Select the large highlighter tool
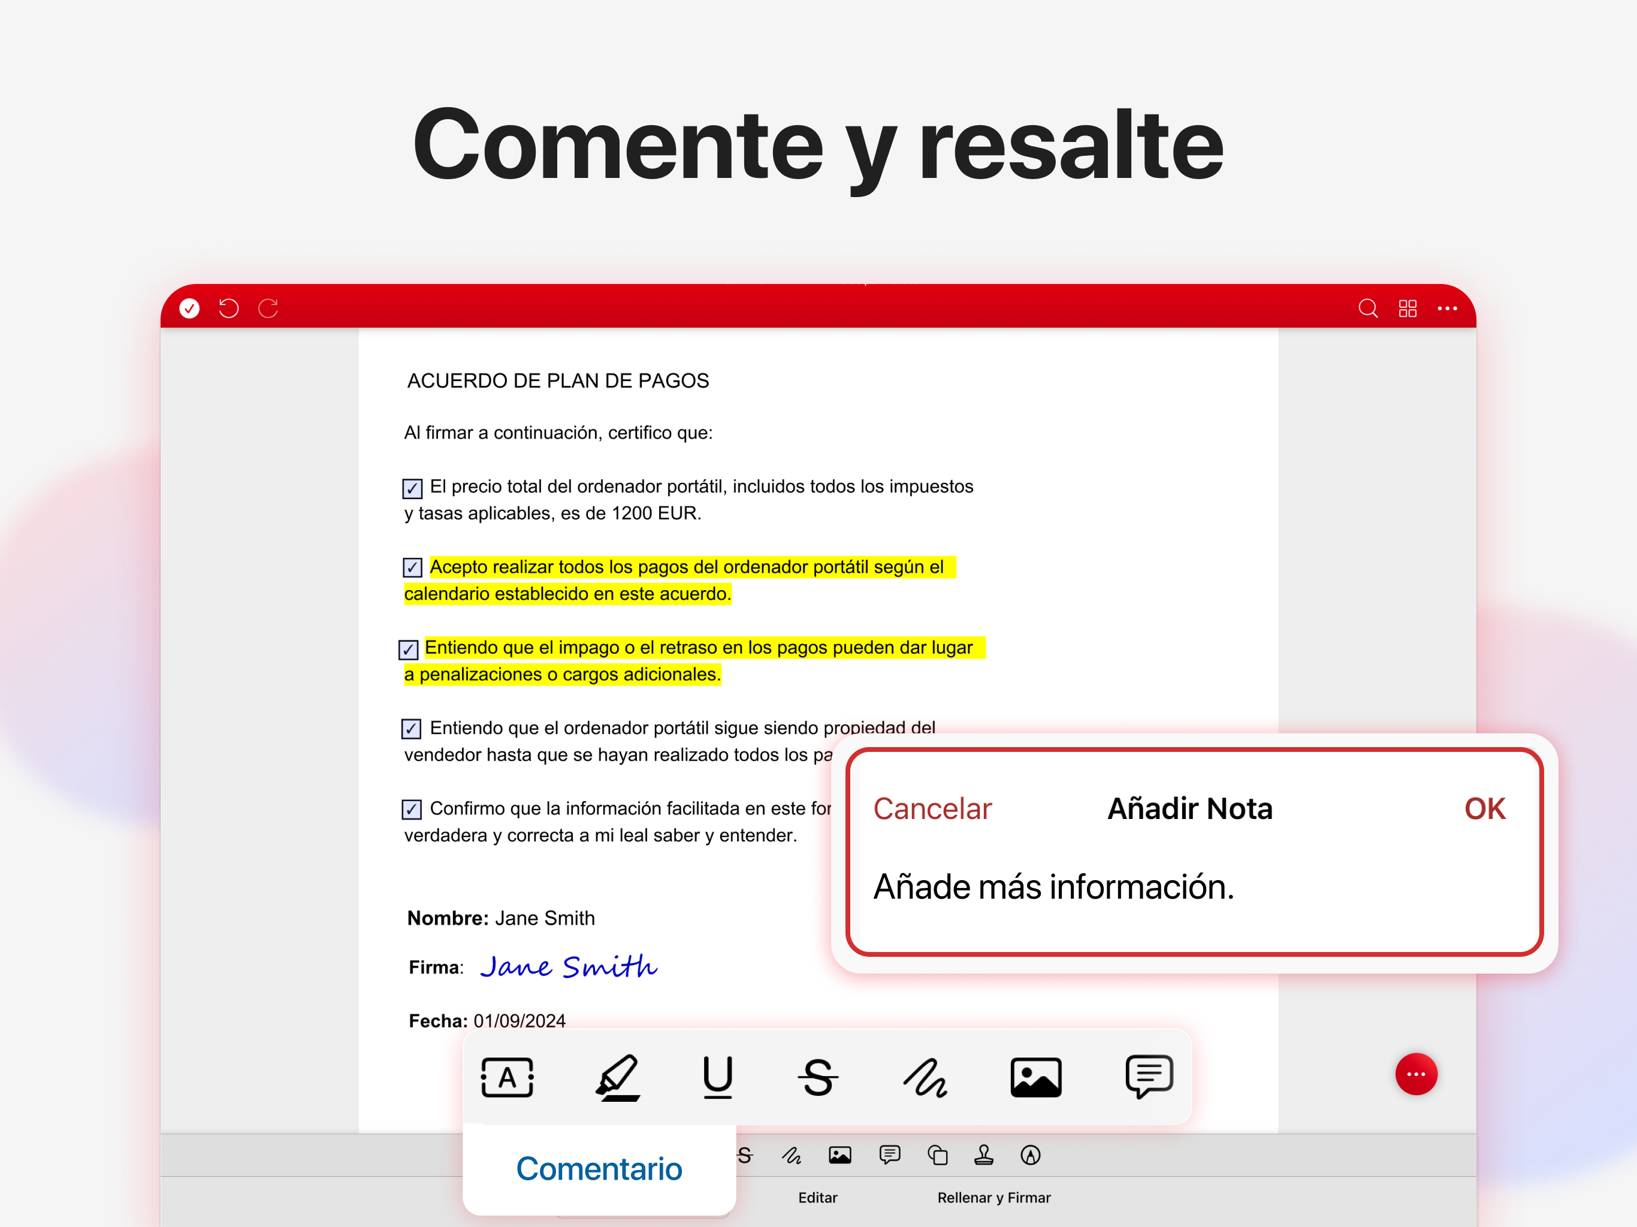The height and width of the screenshot is (1227, 1637). pyautogui.click(x=618, y=1077)
